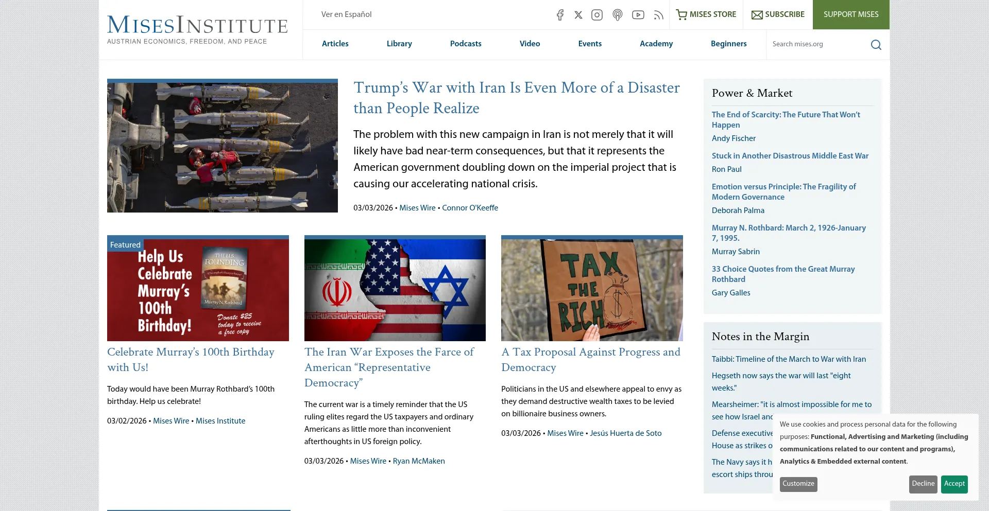Open the RSS feed icon
This screenshot has height=511, width=989.
[658, 15]
